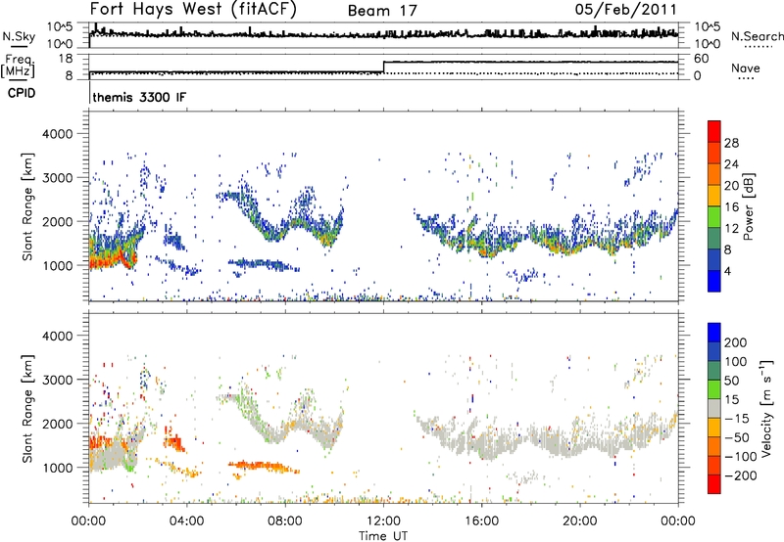The image size is (784, 542).
Task: Click the 'Power [dB]' colorbar label
Action: coord(748,206)
